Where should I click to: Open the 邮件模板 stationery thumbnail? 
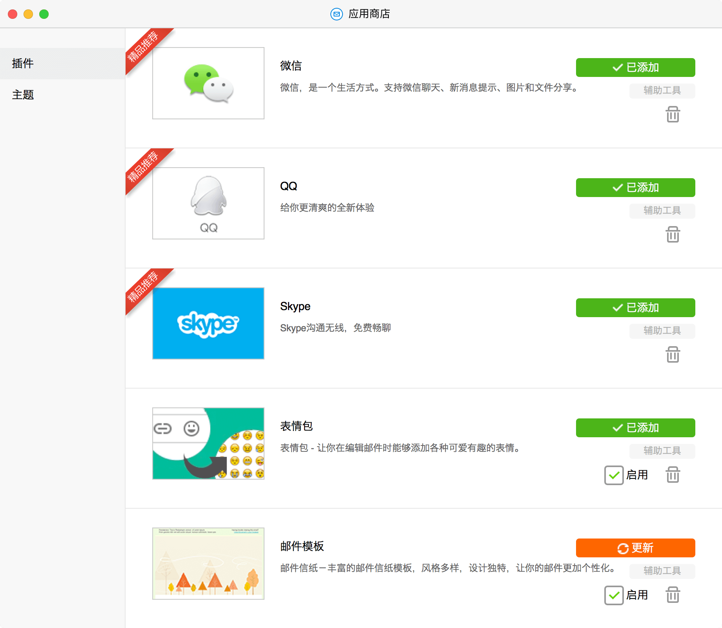pyautogui.click(x=208, y=564)
